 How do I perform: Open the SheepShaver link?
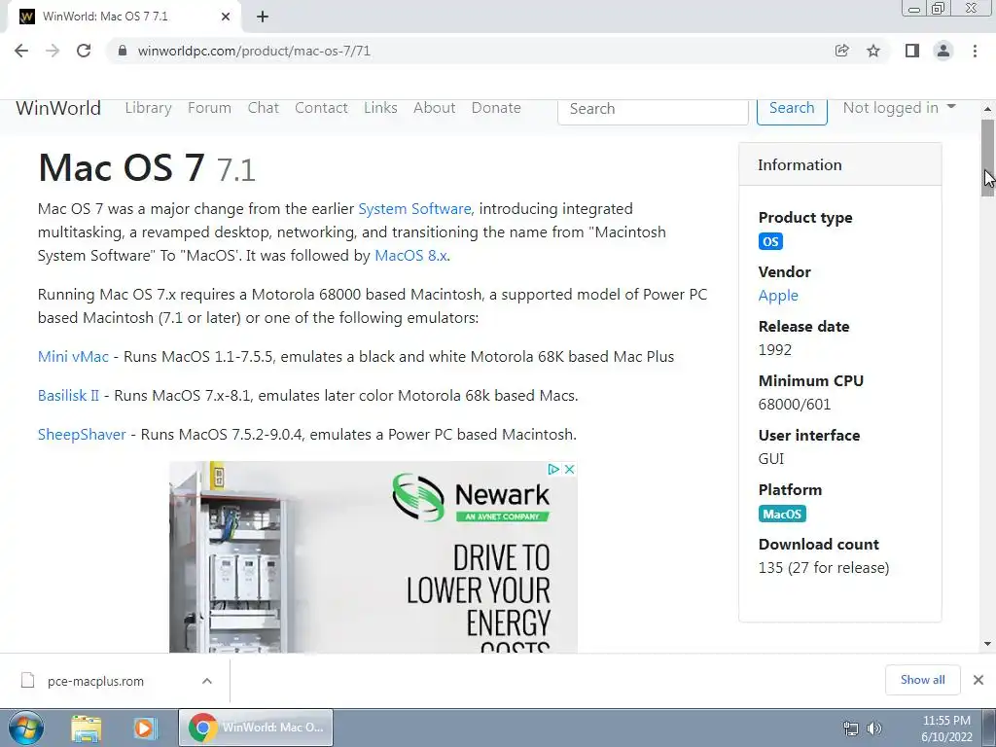click(x=82, y=435)
